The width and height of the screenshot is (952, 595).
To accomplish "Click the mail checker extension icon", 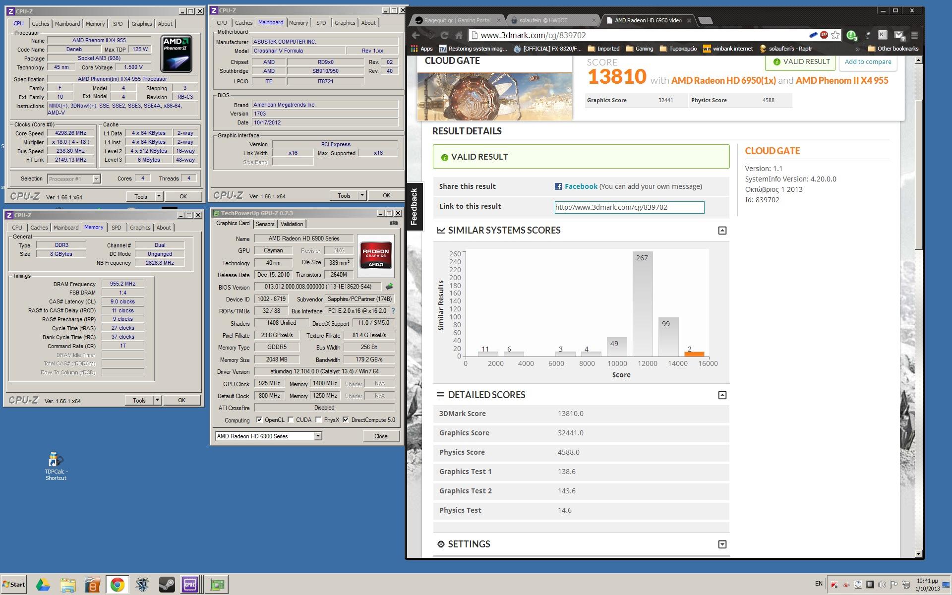I will [x=899, y=35].
